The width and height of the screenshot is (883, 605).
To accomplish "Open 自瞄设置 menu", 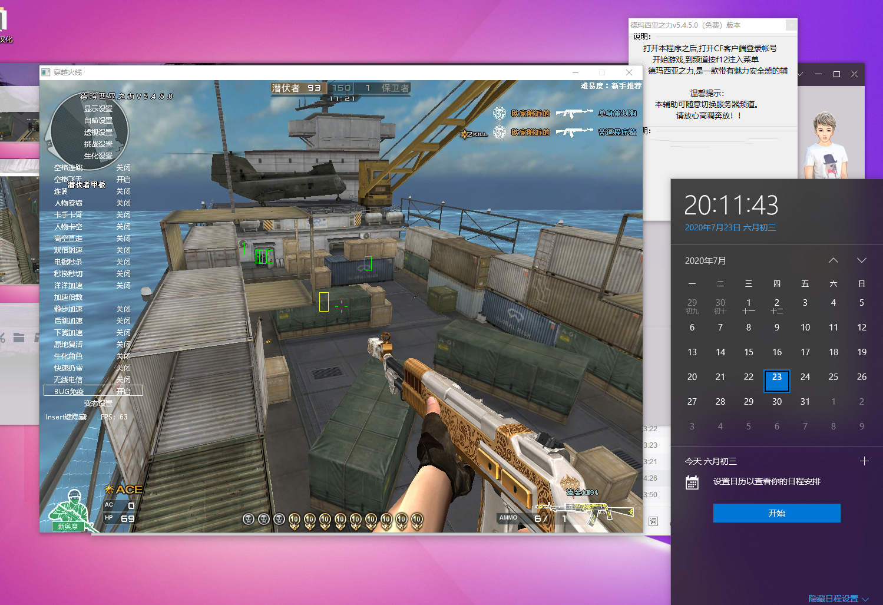I will [x=98, y=121].
